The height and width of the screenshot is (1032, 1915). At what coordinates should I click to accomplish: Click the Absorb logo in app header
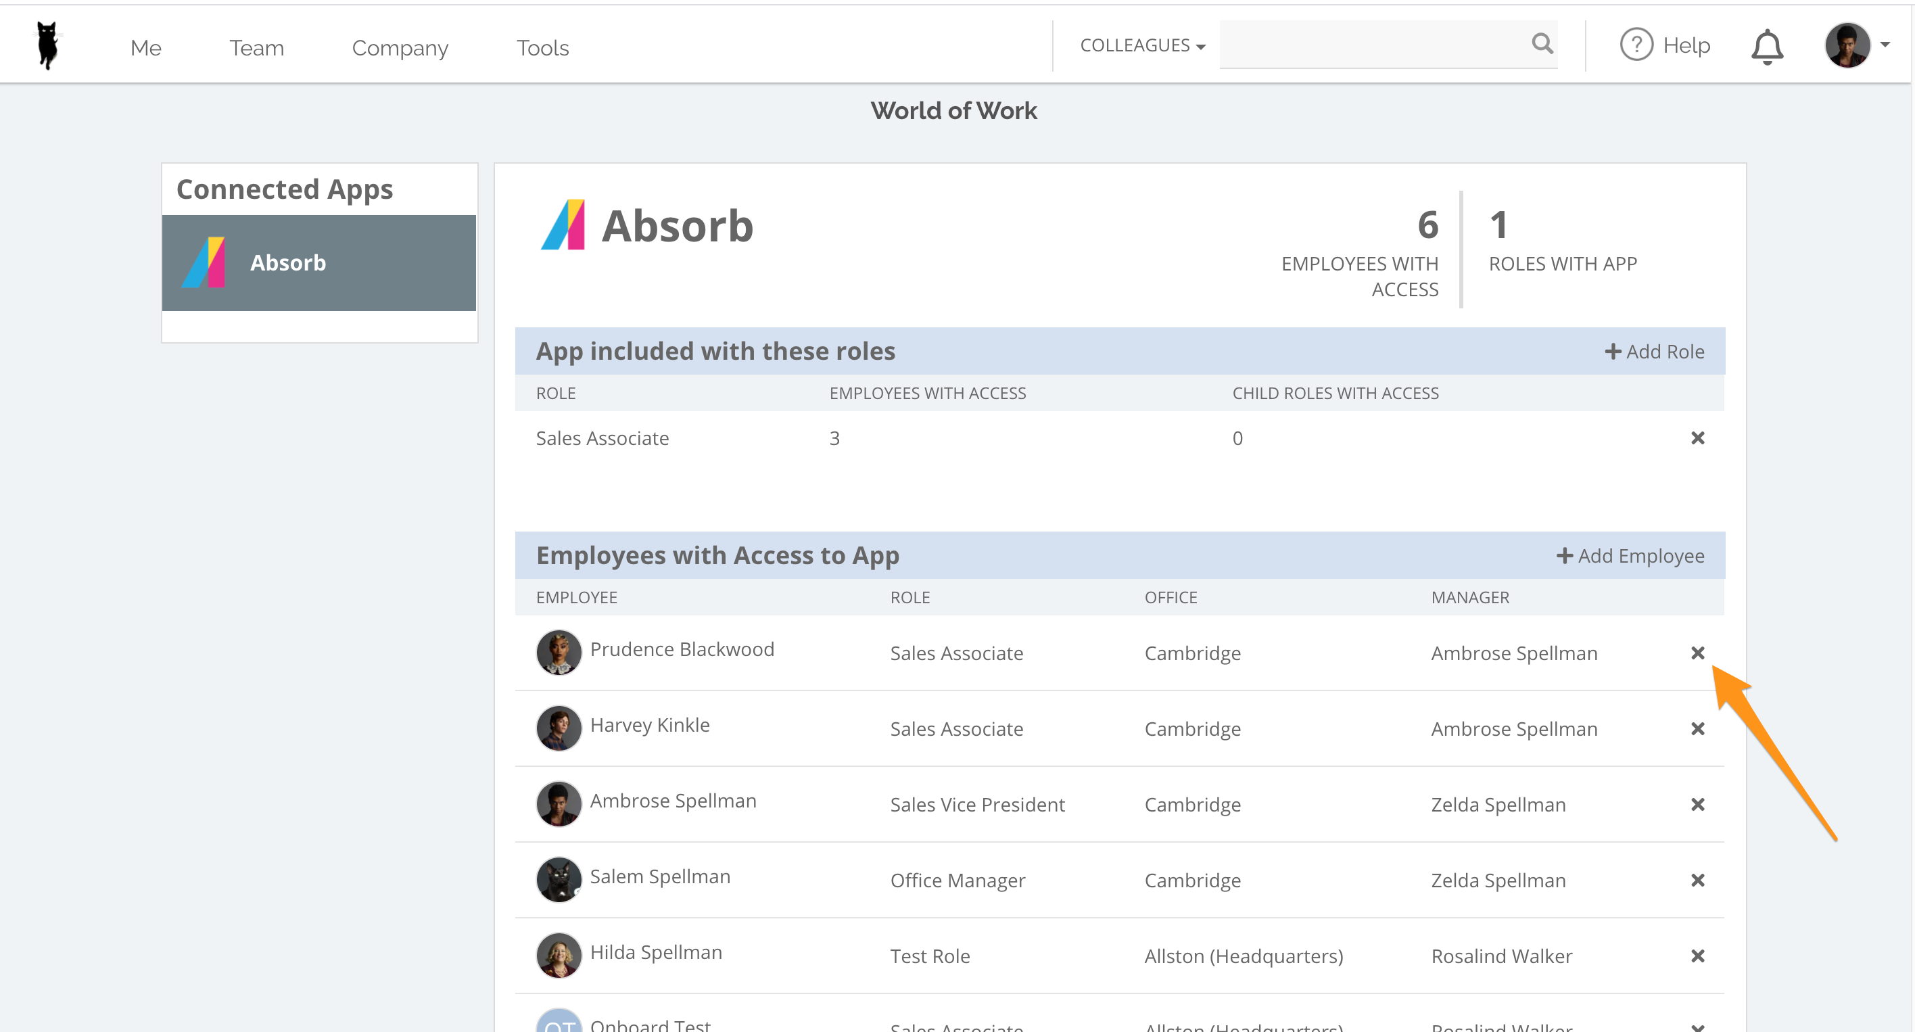[563, 225]
